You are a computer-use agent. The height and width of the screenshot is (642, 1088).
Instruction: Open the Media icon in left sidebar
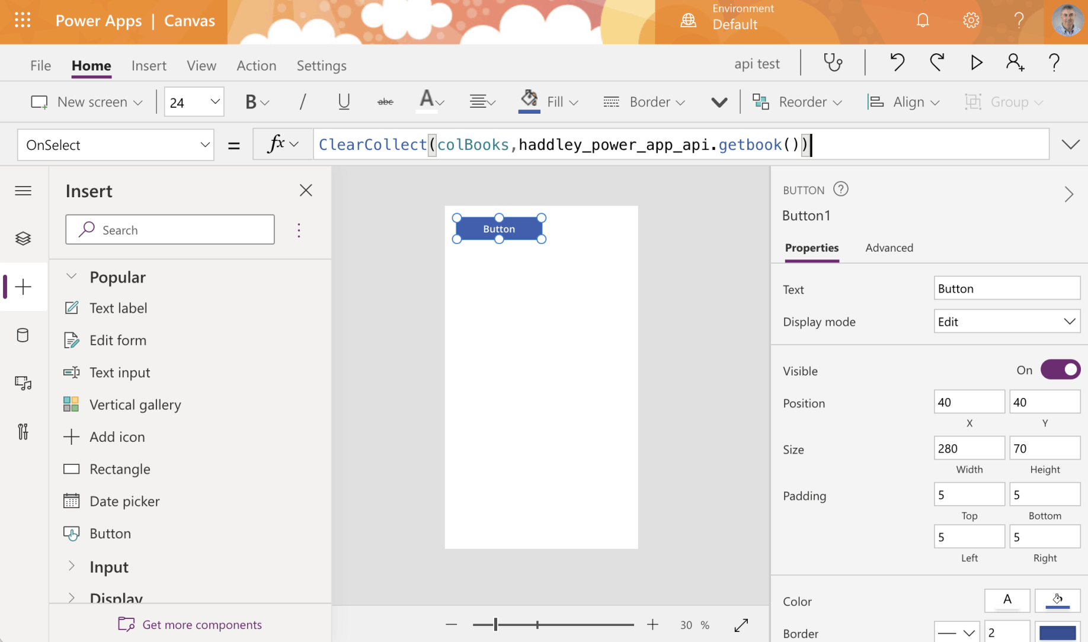point(23,383)
